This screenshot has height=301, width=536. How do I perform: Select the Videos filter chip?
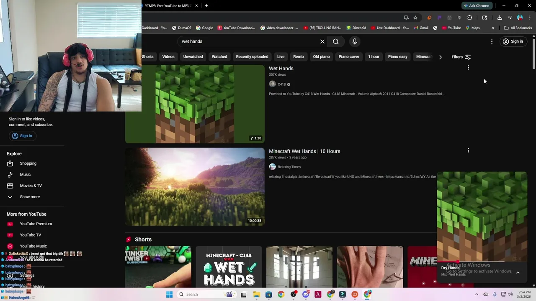pyautogui.click(x=168, y=57)
